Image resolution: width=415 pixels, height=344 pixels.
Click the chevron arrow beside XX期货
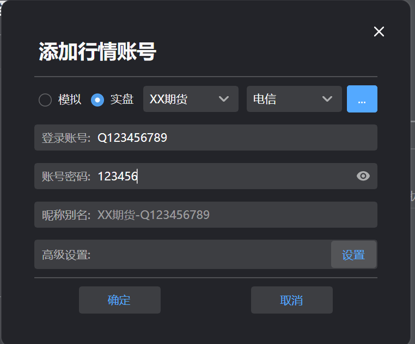(x=224, y=99)
